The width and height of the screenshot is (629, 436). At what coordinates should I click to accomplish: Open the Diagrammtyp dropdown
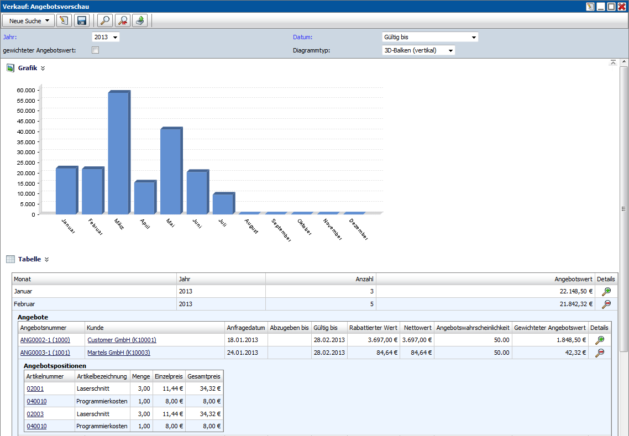click(418, 50)
